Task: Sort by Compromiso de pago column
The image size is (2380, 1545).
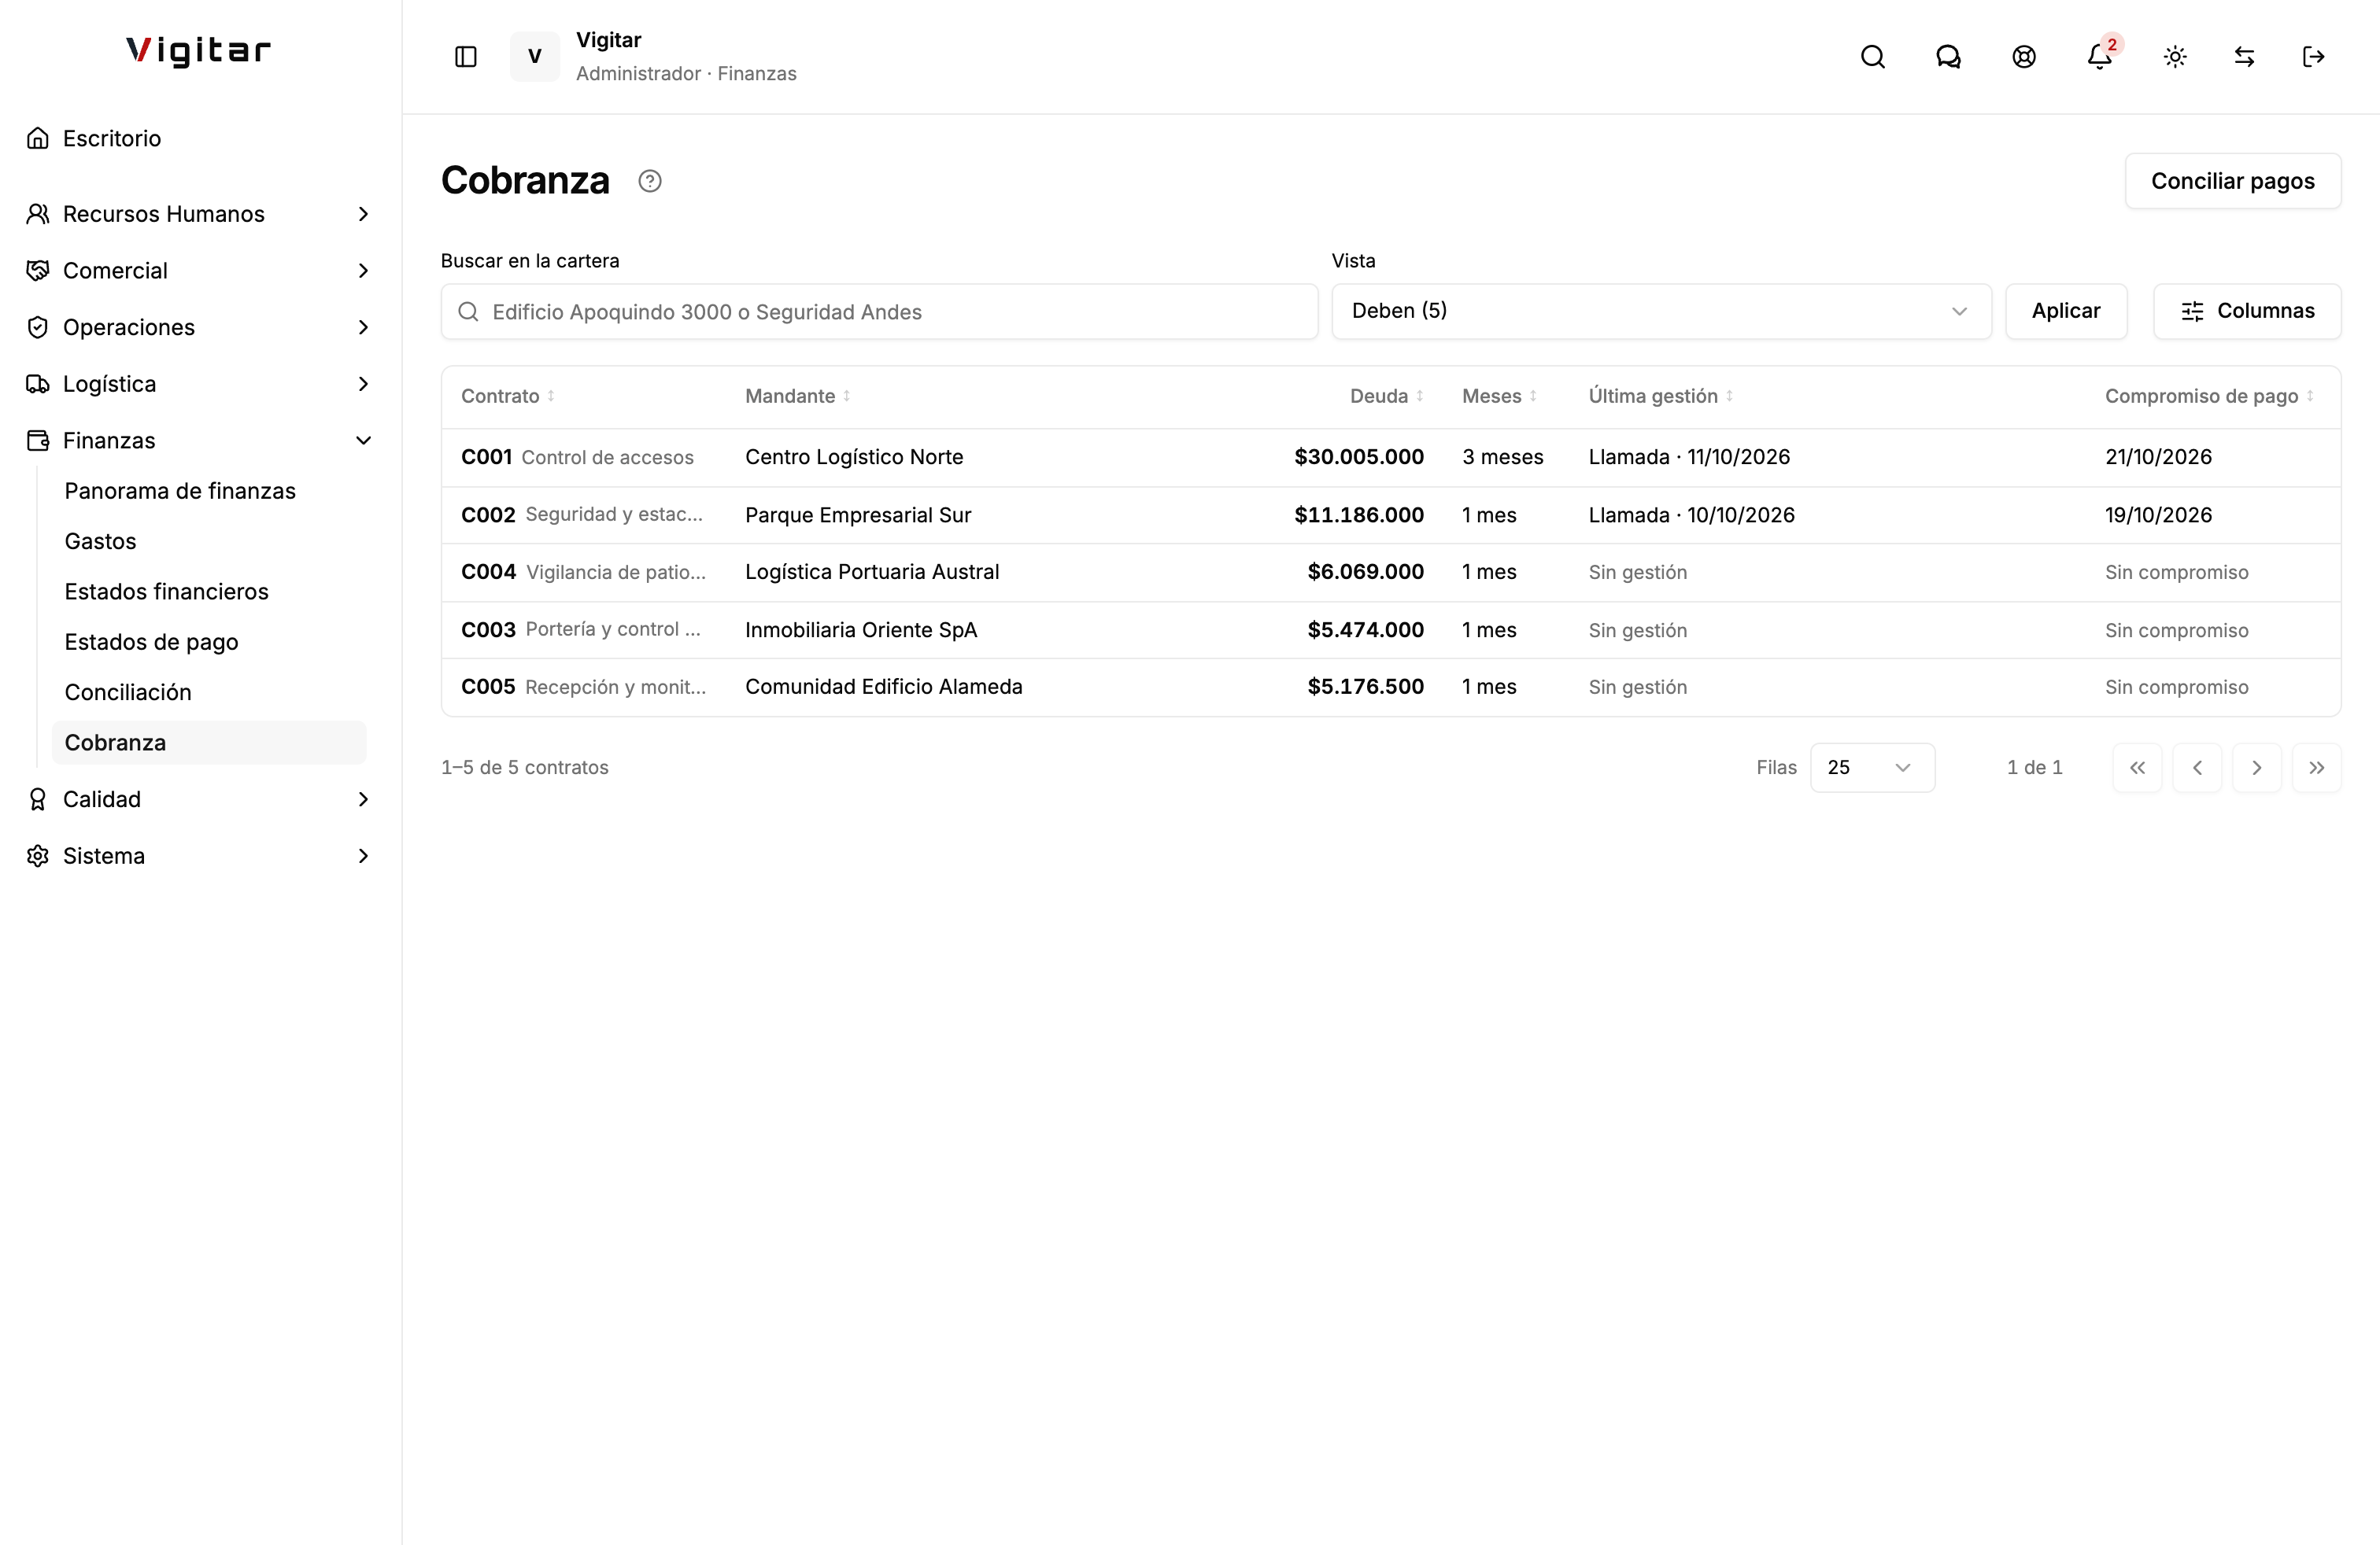Action: tap(2210, 396)
